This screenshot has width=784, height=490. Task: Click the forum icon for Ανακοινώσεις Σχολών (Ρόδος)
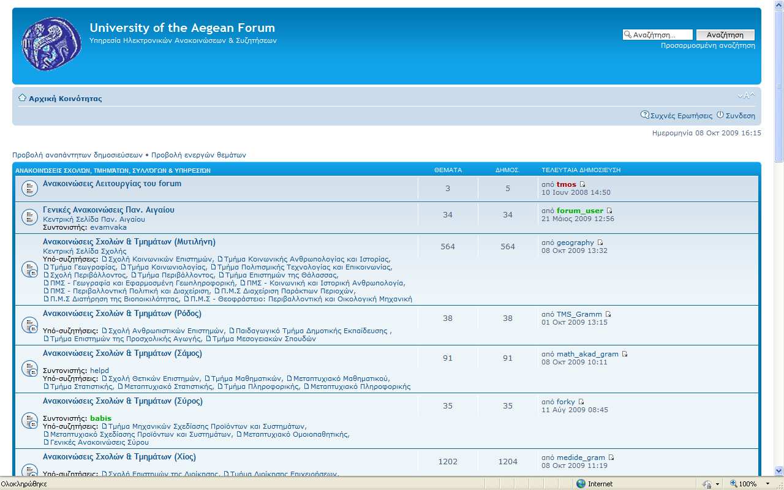tap(30, 325)
